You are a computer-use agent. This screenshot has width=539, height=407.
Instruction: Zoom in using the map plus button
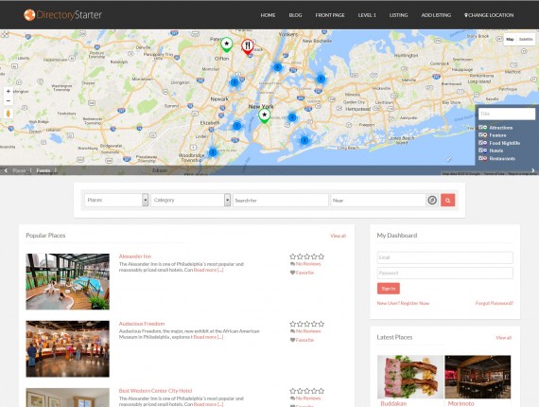[x=9, y=92]
